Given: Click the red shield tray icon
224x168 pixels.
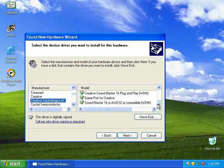Looking at the screenshot, I should pos(203,164).
